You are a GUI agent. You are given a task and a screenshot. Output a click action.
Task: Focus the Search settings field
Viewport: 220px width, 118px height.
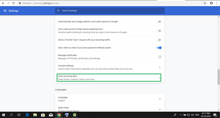pyautogui.click(x=110, y=11)
